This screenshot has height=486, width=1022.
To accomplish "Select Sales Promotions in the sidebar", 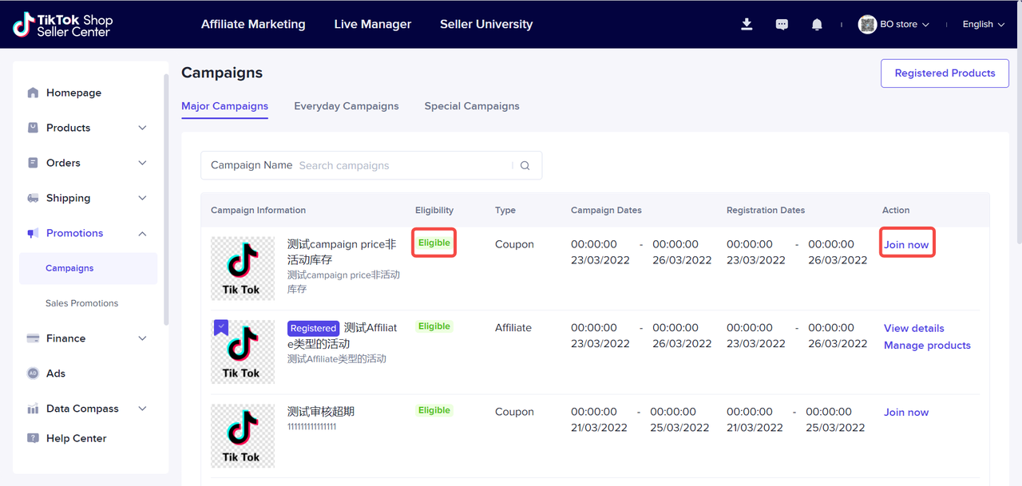I will (81, 303).
